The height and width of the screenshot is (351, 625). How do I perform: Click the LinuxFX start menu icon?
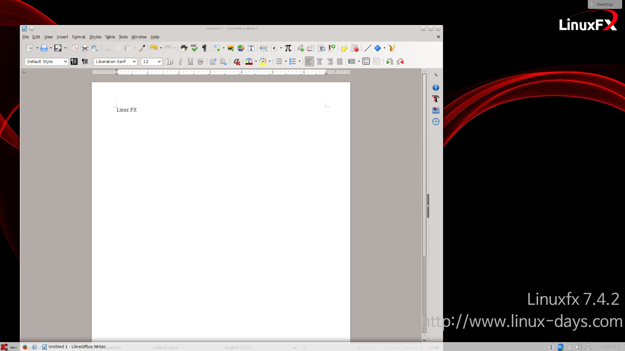click(4, 347)
